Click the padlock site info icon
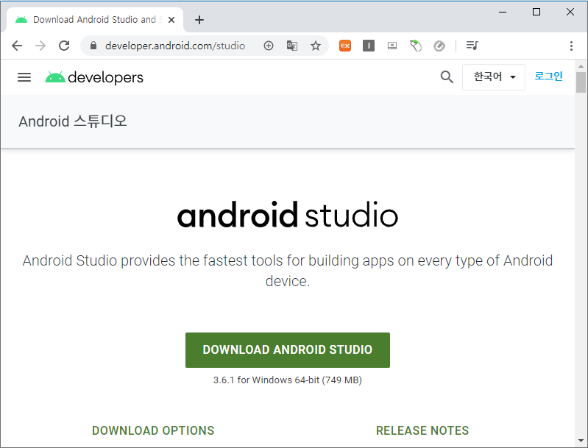 (x=93, y=46)
